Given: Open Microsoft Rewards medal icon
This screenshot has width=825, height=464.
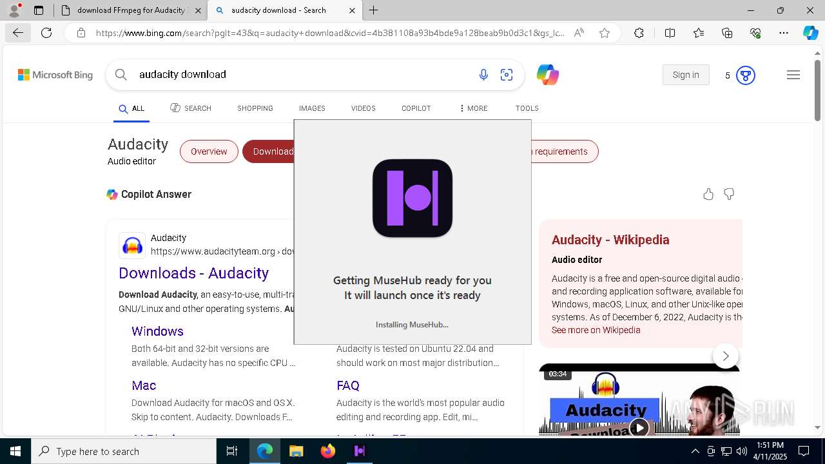Looking at the screenshot, I should pos(745,75).
